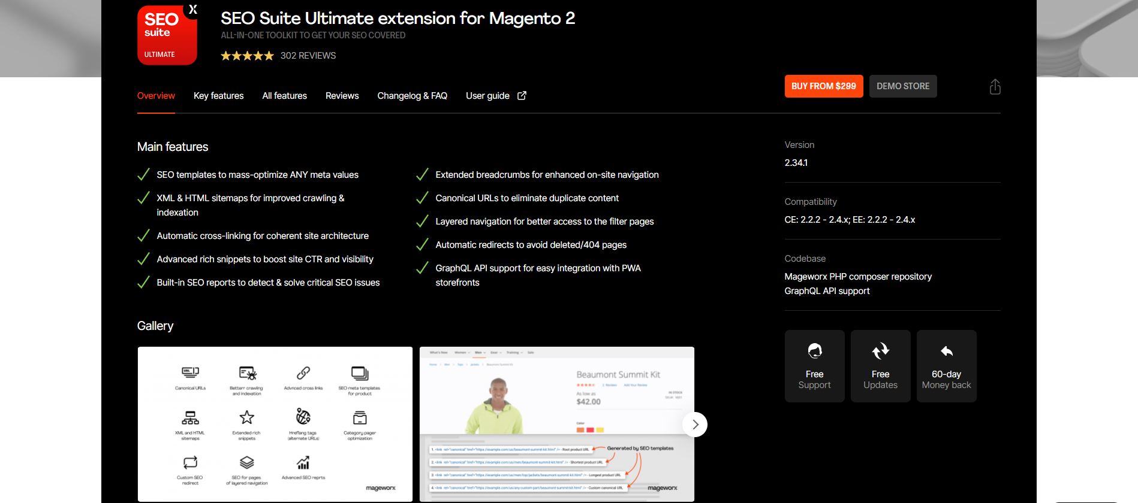Switch to the Overview tab
Viewport: 1138px width, 503px height.
pos(156,96)
